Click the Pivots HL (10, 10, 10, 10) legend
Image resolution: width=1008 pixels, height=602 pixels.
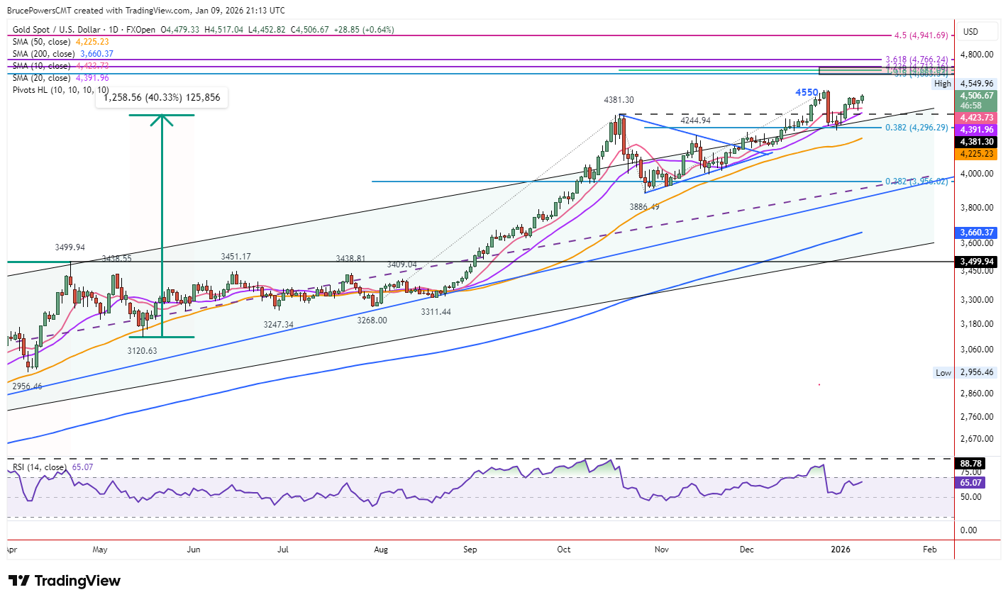click(x=61, y=90)
